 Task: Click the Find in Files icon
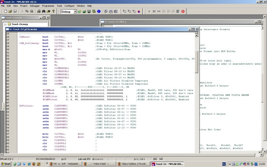(48, 11)
